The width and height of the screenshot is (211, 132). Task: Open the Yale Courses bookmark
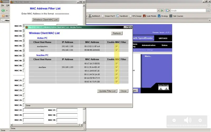coord(176,16)
